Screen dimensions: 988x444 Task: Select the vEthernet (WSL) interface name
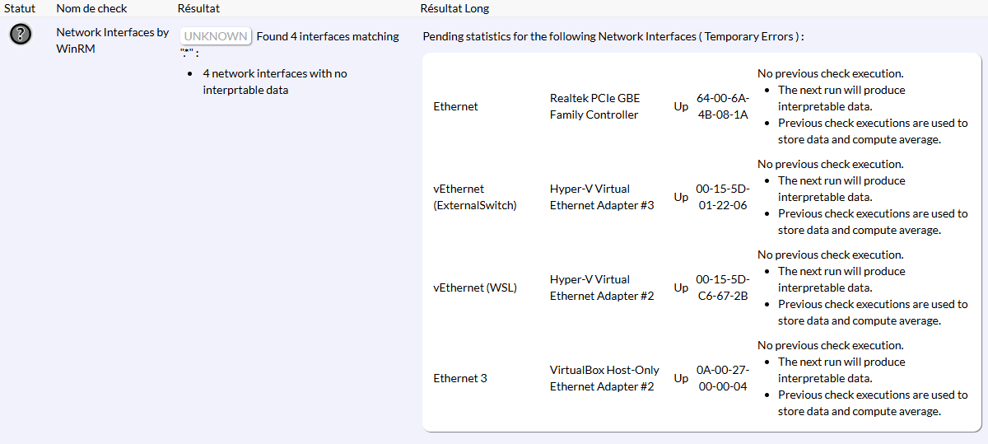[475, 287]
